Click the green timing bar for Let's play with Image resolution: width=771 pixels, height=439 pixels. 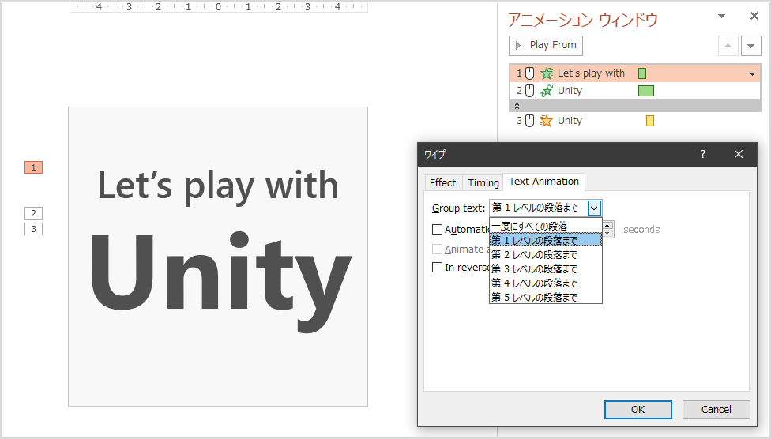(x=642, y=73)
